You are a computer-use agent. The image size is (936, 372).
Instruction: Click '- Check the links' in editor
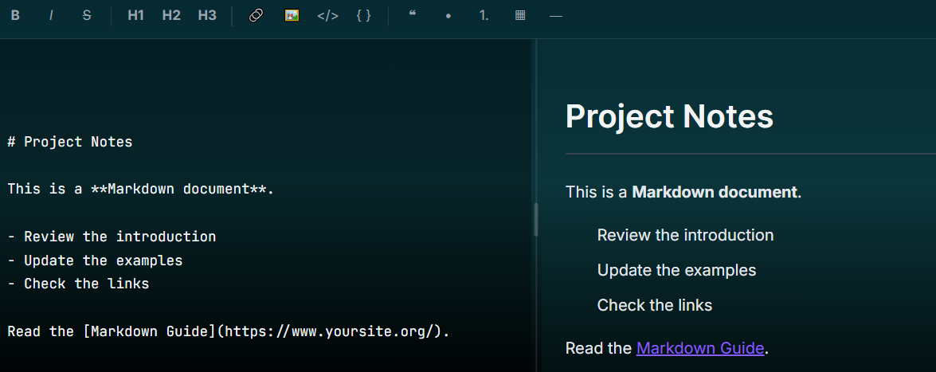pyautogui.click(x=78, y=284)
